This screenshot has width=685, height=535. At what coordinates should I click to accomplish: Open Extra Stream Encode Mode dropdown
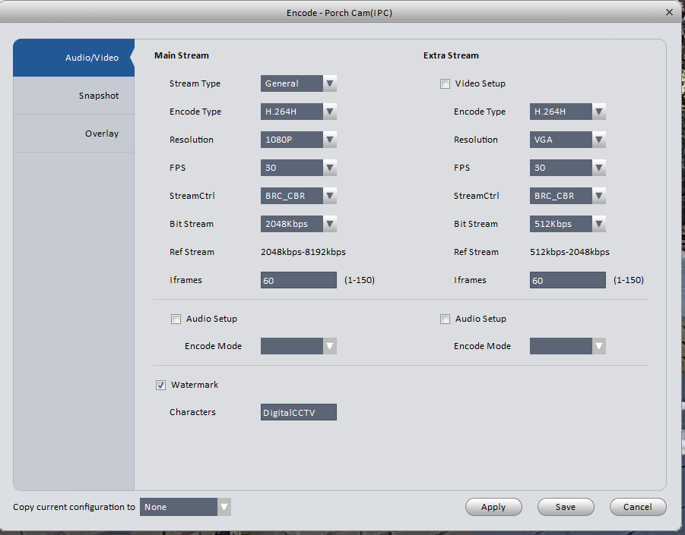[567, 346]
